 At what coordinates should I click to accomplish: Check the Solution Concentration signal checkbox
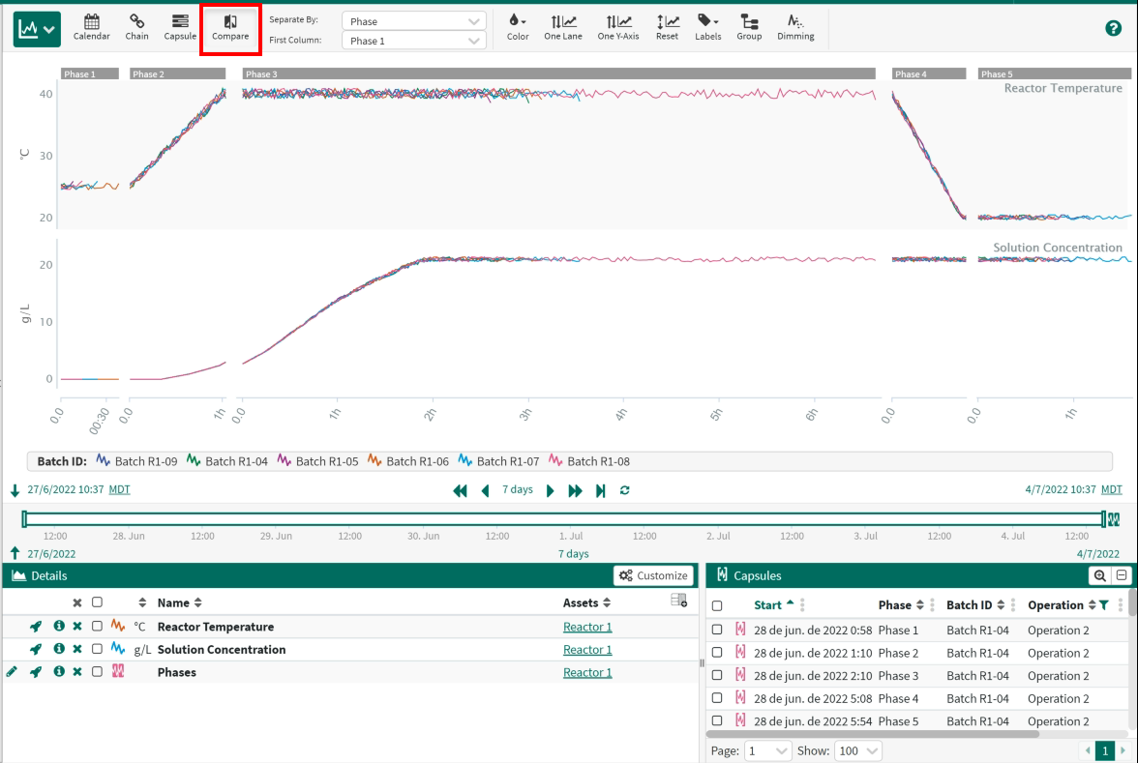pos(97,650)
